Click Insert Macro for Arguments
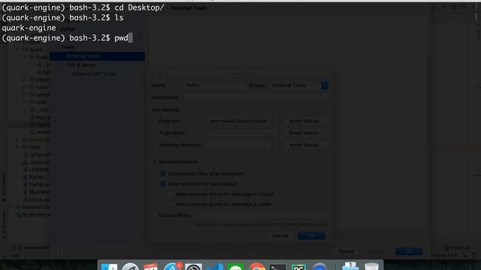Image resolution: width=481 pixels, height=270 pixels. click(x=305, y=133)
